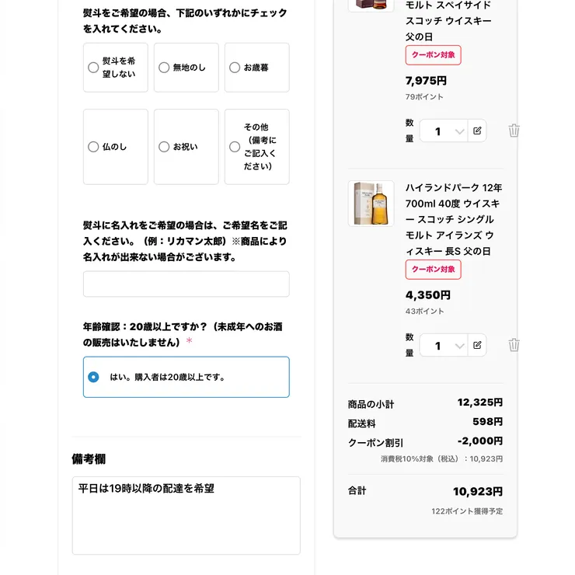Click 'クーポン対象' badge above 7,975円
This screenshot has height=575, width=575.
click(x=433, y=55)
